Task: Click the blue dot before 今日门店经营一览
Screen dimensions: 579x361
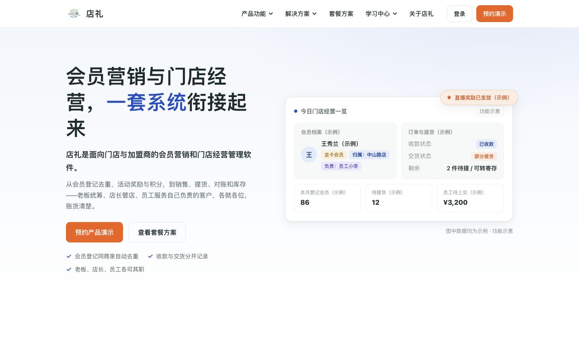Action: point(296,111)
